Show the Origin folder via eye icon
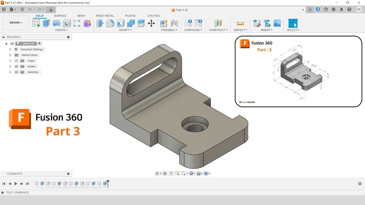The image size is (365, 205). pos(16,61)
